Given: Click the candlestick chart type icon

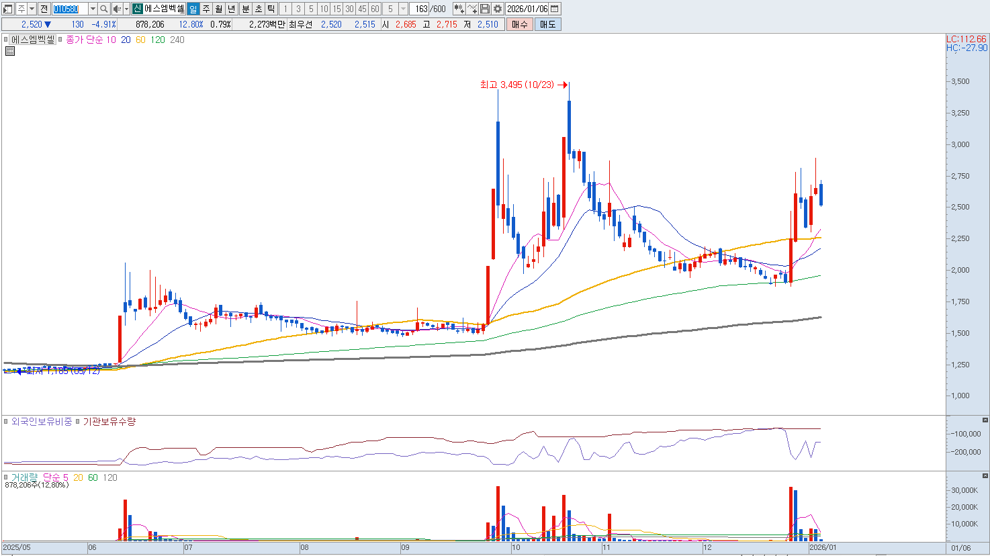Looking at the screenshot, I should tap(459, 9).
